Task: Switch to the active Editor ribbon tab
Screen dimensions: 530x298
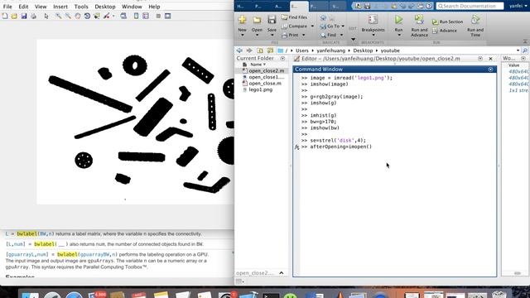Action: [x=299, y=6]
